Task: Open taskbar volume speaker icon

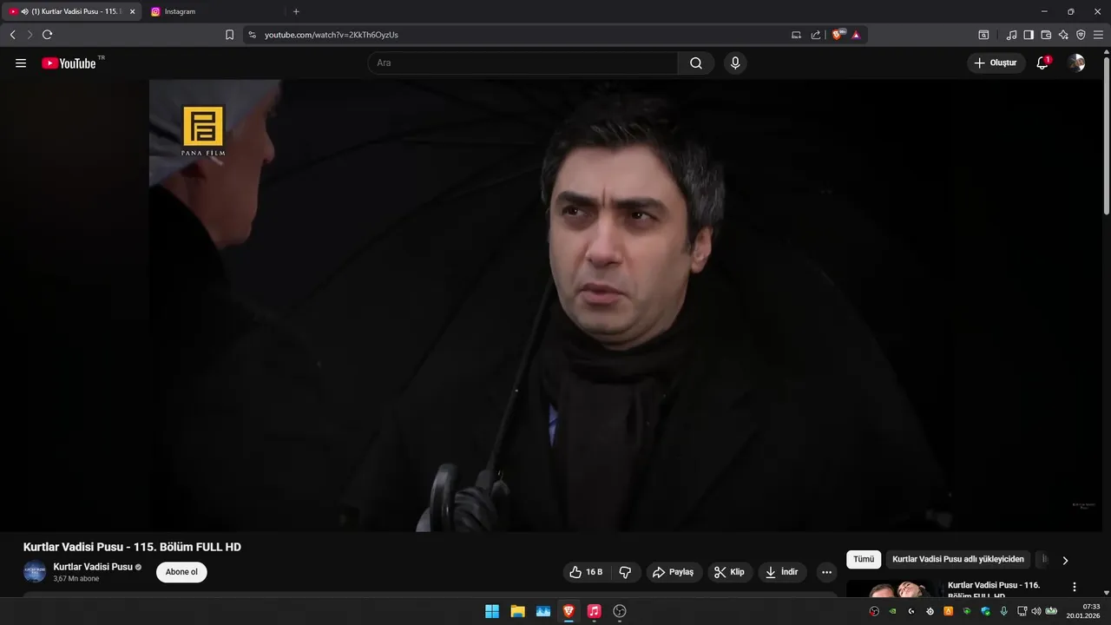Action: tap(1035, 611)
